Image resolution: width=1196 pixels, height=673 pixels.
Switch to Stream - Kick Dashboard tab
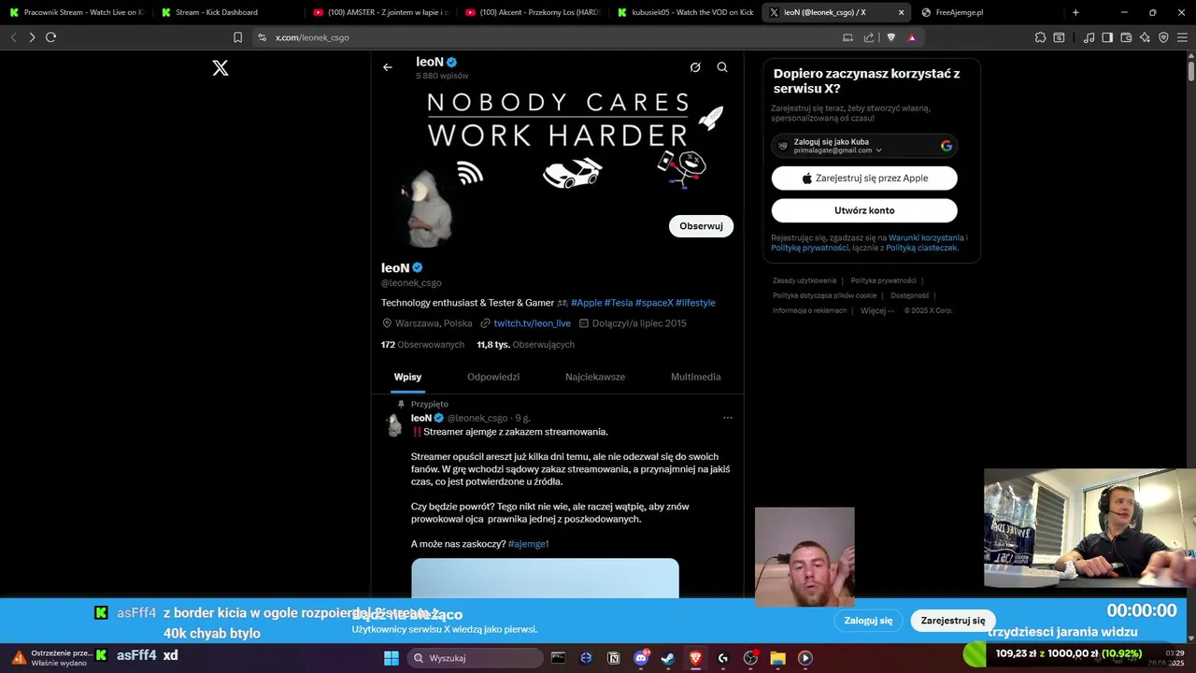[228, 12]
